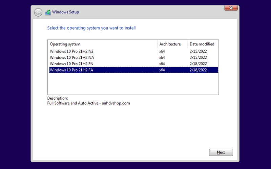Viewport: 271px width, 169px height.
Task: Click the 2/15/2022 date of NA row
Action: point(198,58)
